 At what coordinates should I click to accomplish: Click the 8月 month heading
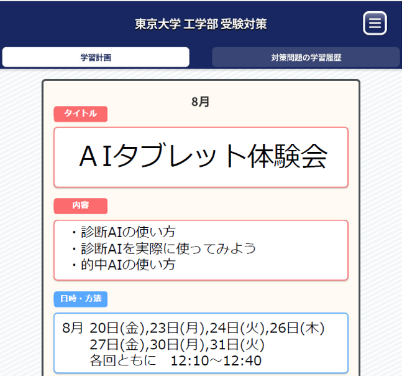(x=201, y=102)
